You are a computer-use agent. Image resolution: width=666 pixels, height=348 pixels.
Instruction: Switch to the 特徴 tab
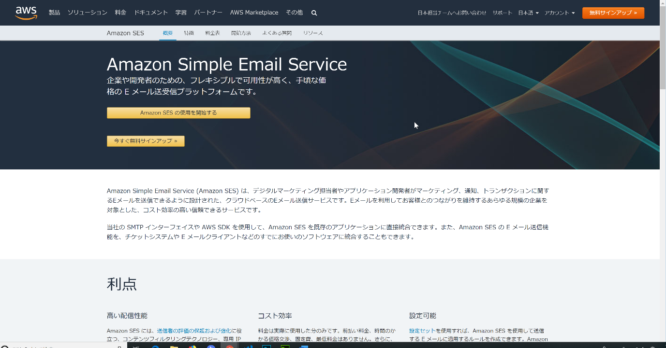189,33
